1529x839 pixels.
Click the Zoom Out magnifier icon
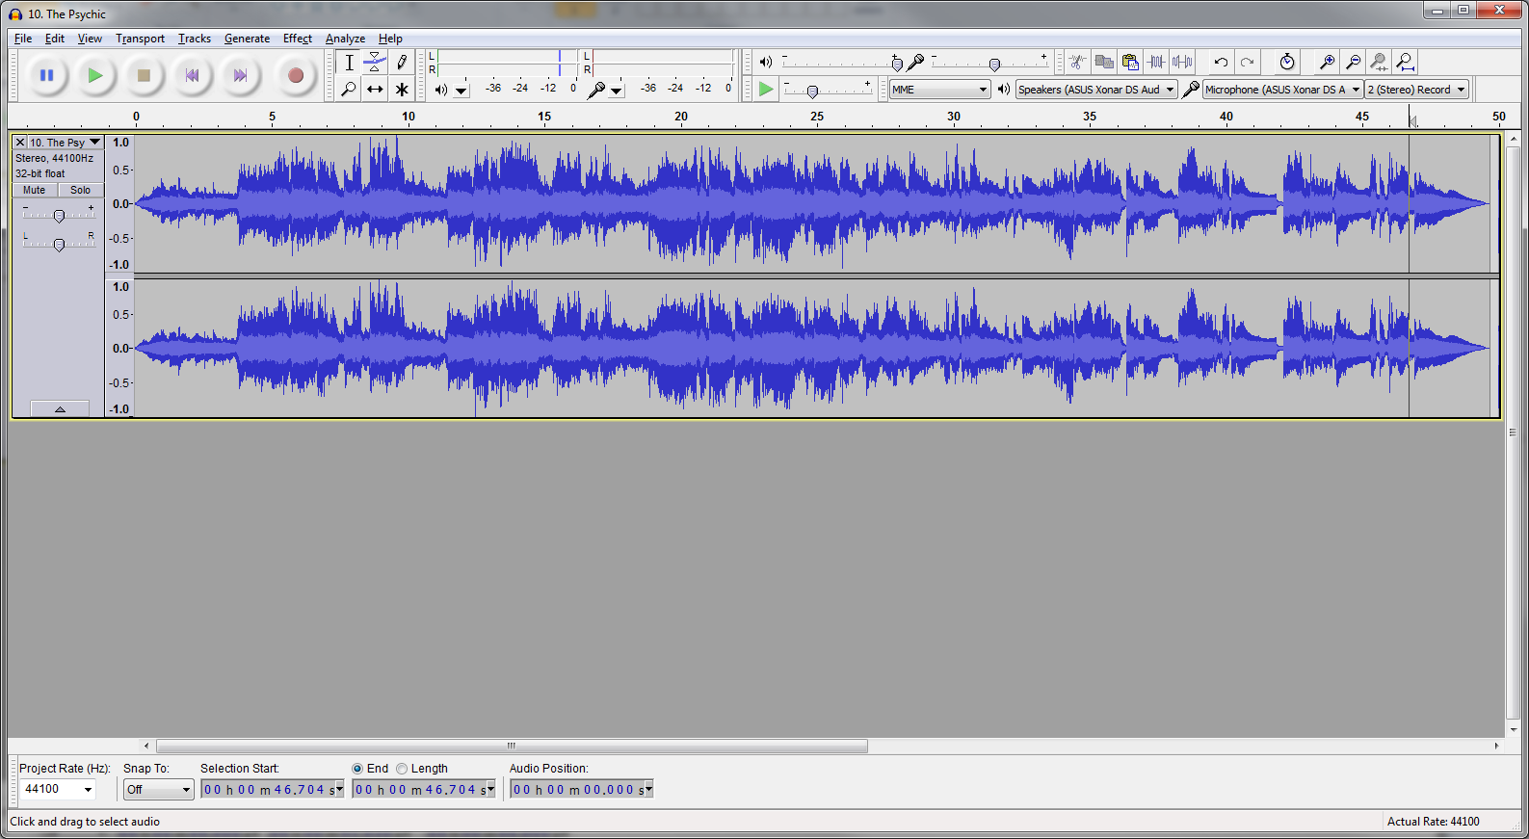[1353, 62]
